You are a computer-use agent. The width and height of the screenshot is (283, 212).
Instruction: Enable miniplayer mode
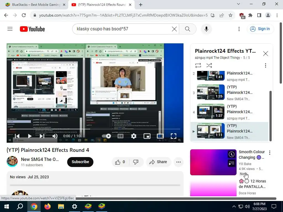(147, 136)
